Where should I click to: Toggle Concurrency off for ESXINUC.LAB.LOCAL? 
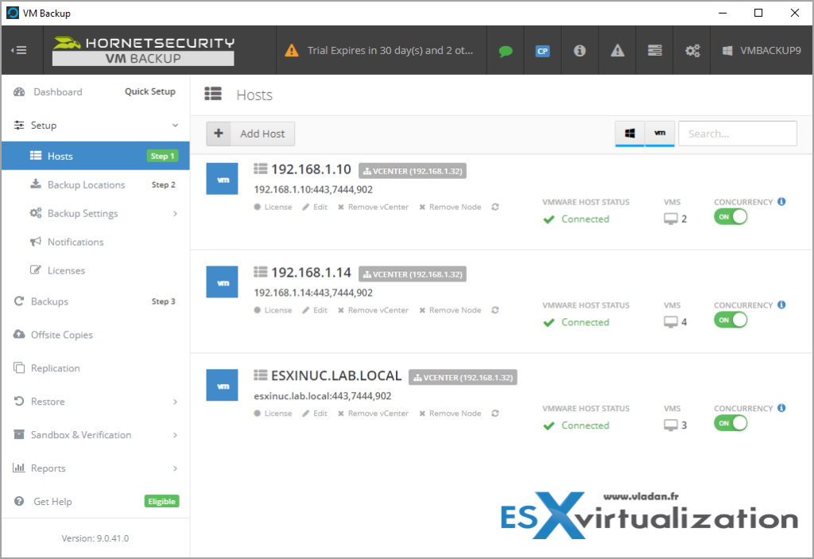731,422
